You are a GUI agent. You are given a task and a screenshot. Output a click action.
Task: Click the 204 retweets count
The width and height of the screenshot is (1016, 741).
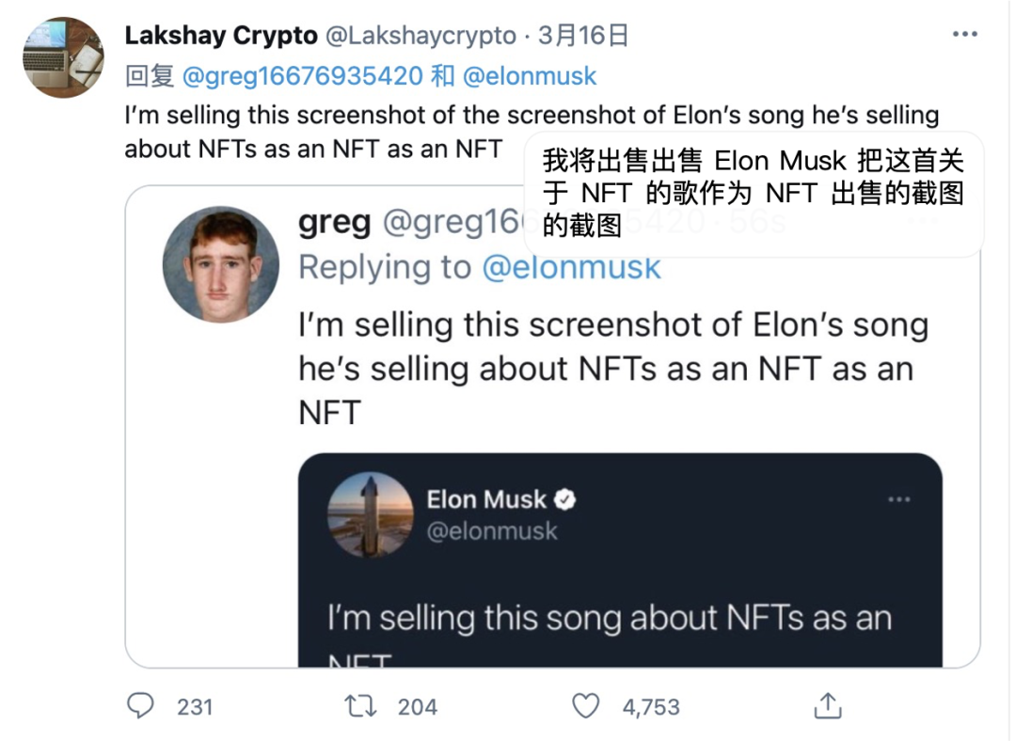pos(417,706)
